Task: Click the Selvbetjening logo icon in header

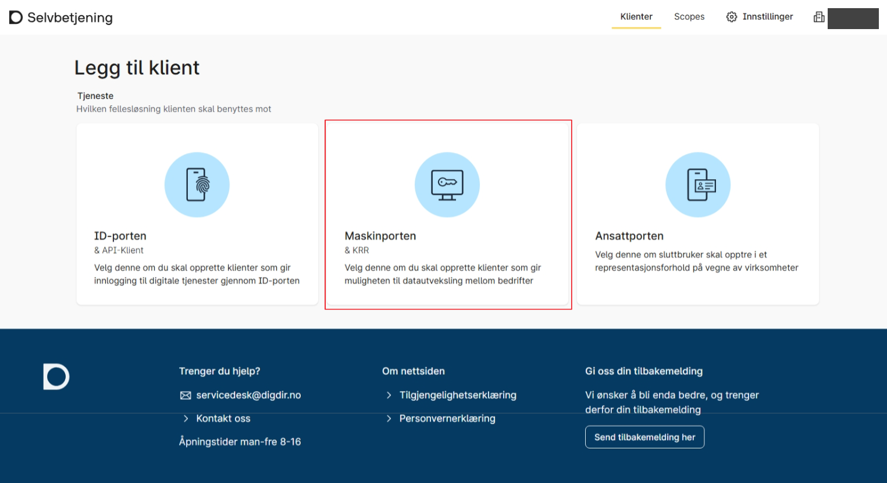Action: [x=16, y=17]
